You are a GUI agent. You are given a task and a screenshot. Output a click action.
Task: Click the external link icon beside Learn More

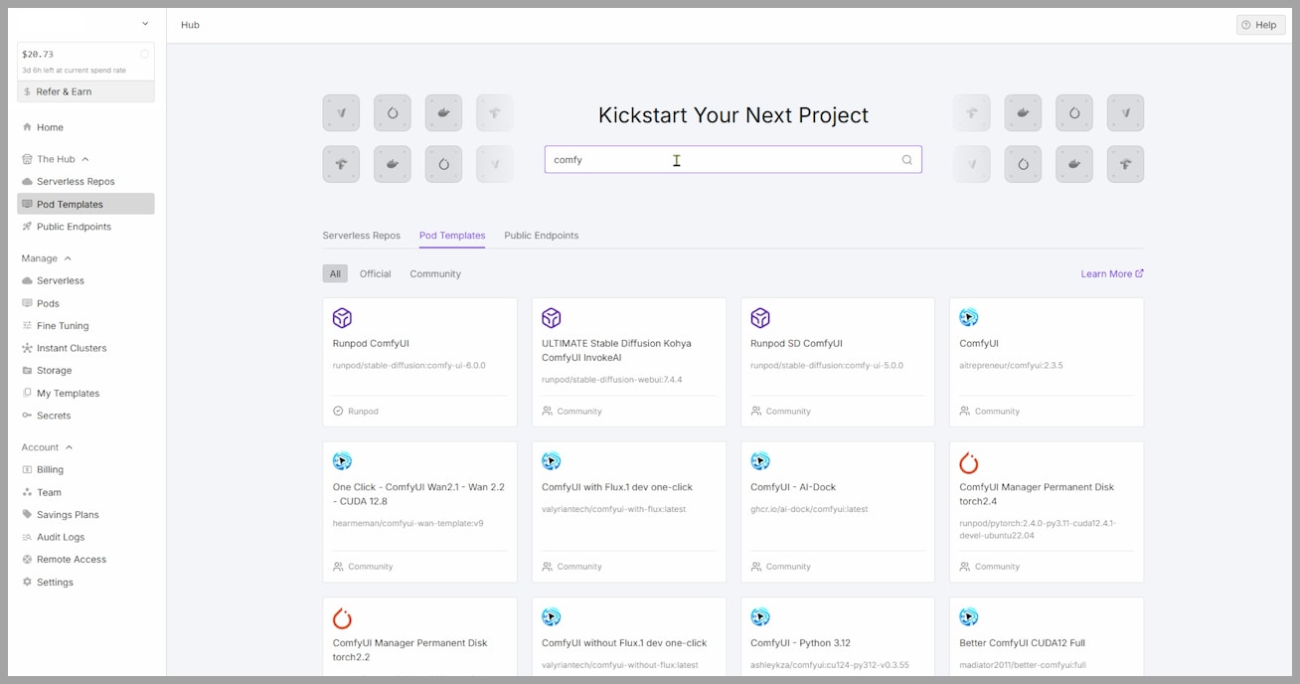tap(1140, 273)
